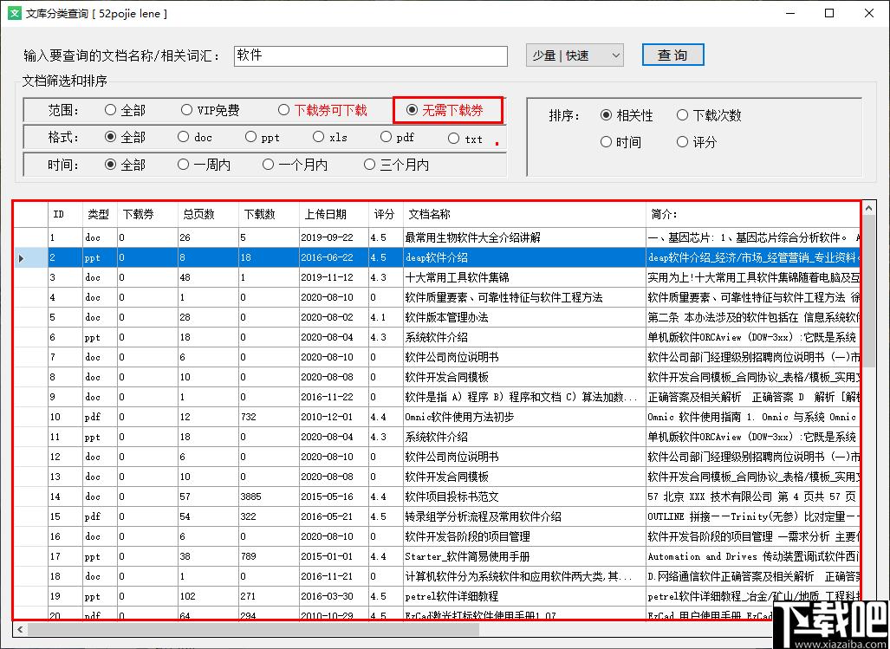Select document 十大常用工具软件集锦
The height and width of the screenshot is (649, 890).
(524, 277)
